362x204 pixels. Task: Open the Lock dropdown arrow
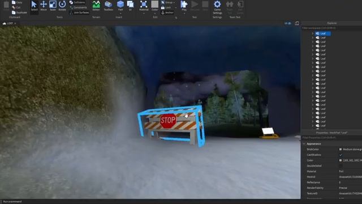coord(175,7)
